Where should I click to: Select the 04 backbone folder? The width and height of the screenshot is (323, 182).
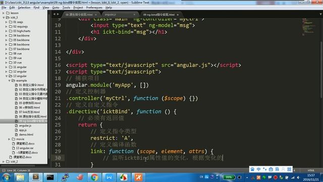pos(21,35)
